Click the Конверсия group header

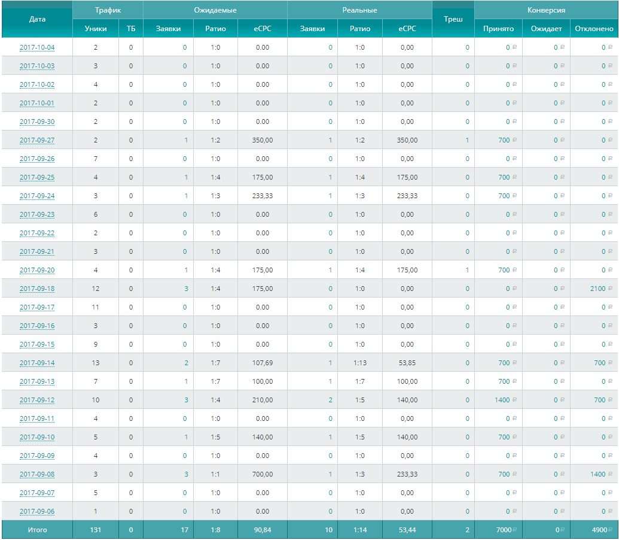point(547,10)
